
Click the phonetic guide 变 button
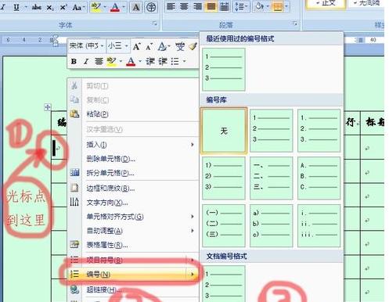[x=180, y=46]
